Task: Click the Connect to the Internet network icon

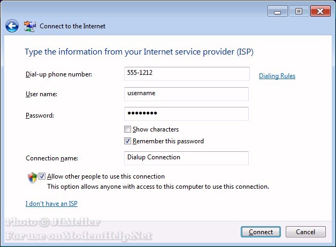Action: point(30,27)
